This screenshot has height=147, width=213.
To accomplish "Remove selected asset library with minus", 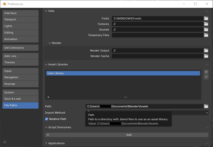I will [206, 77].
